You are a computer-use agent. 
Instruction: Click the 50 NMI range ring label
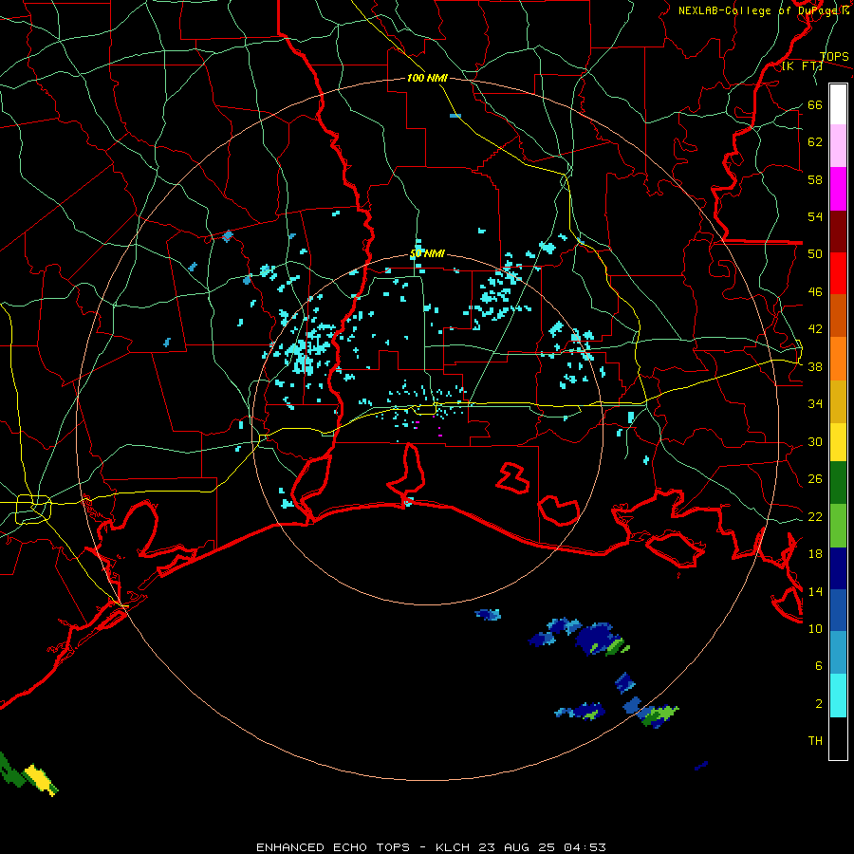coord(427,253)
